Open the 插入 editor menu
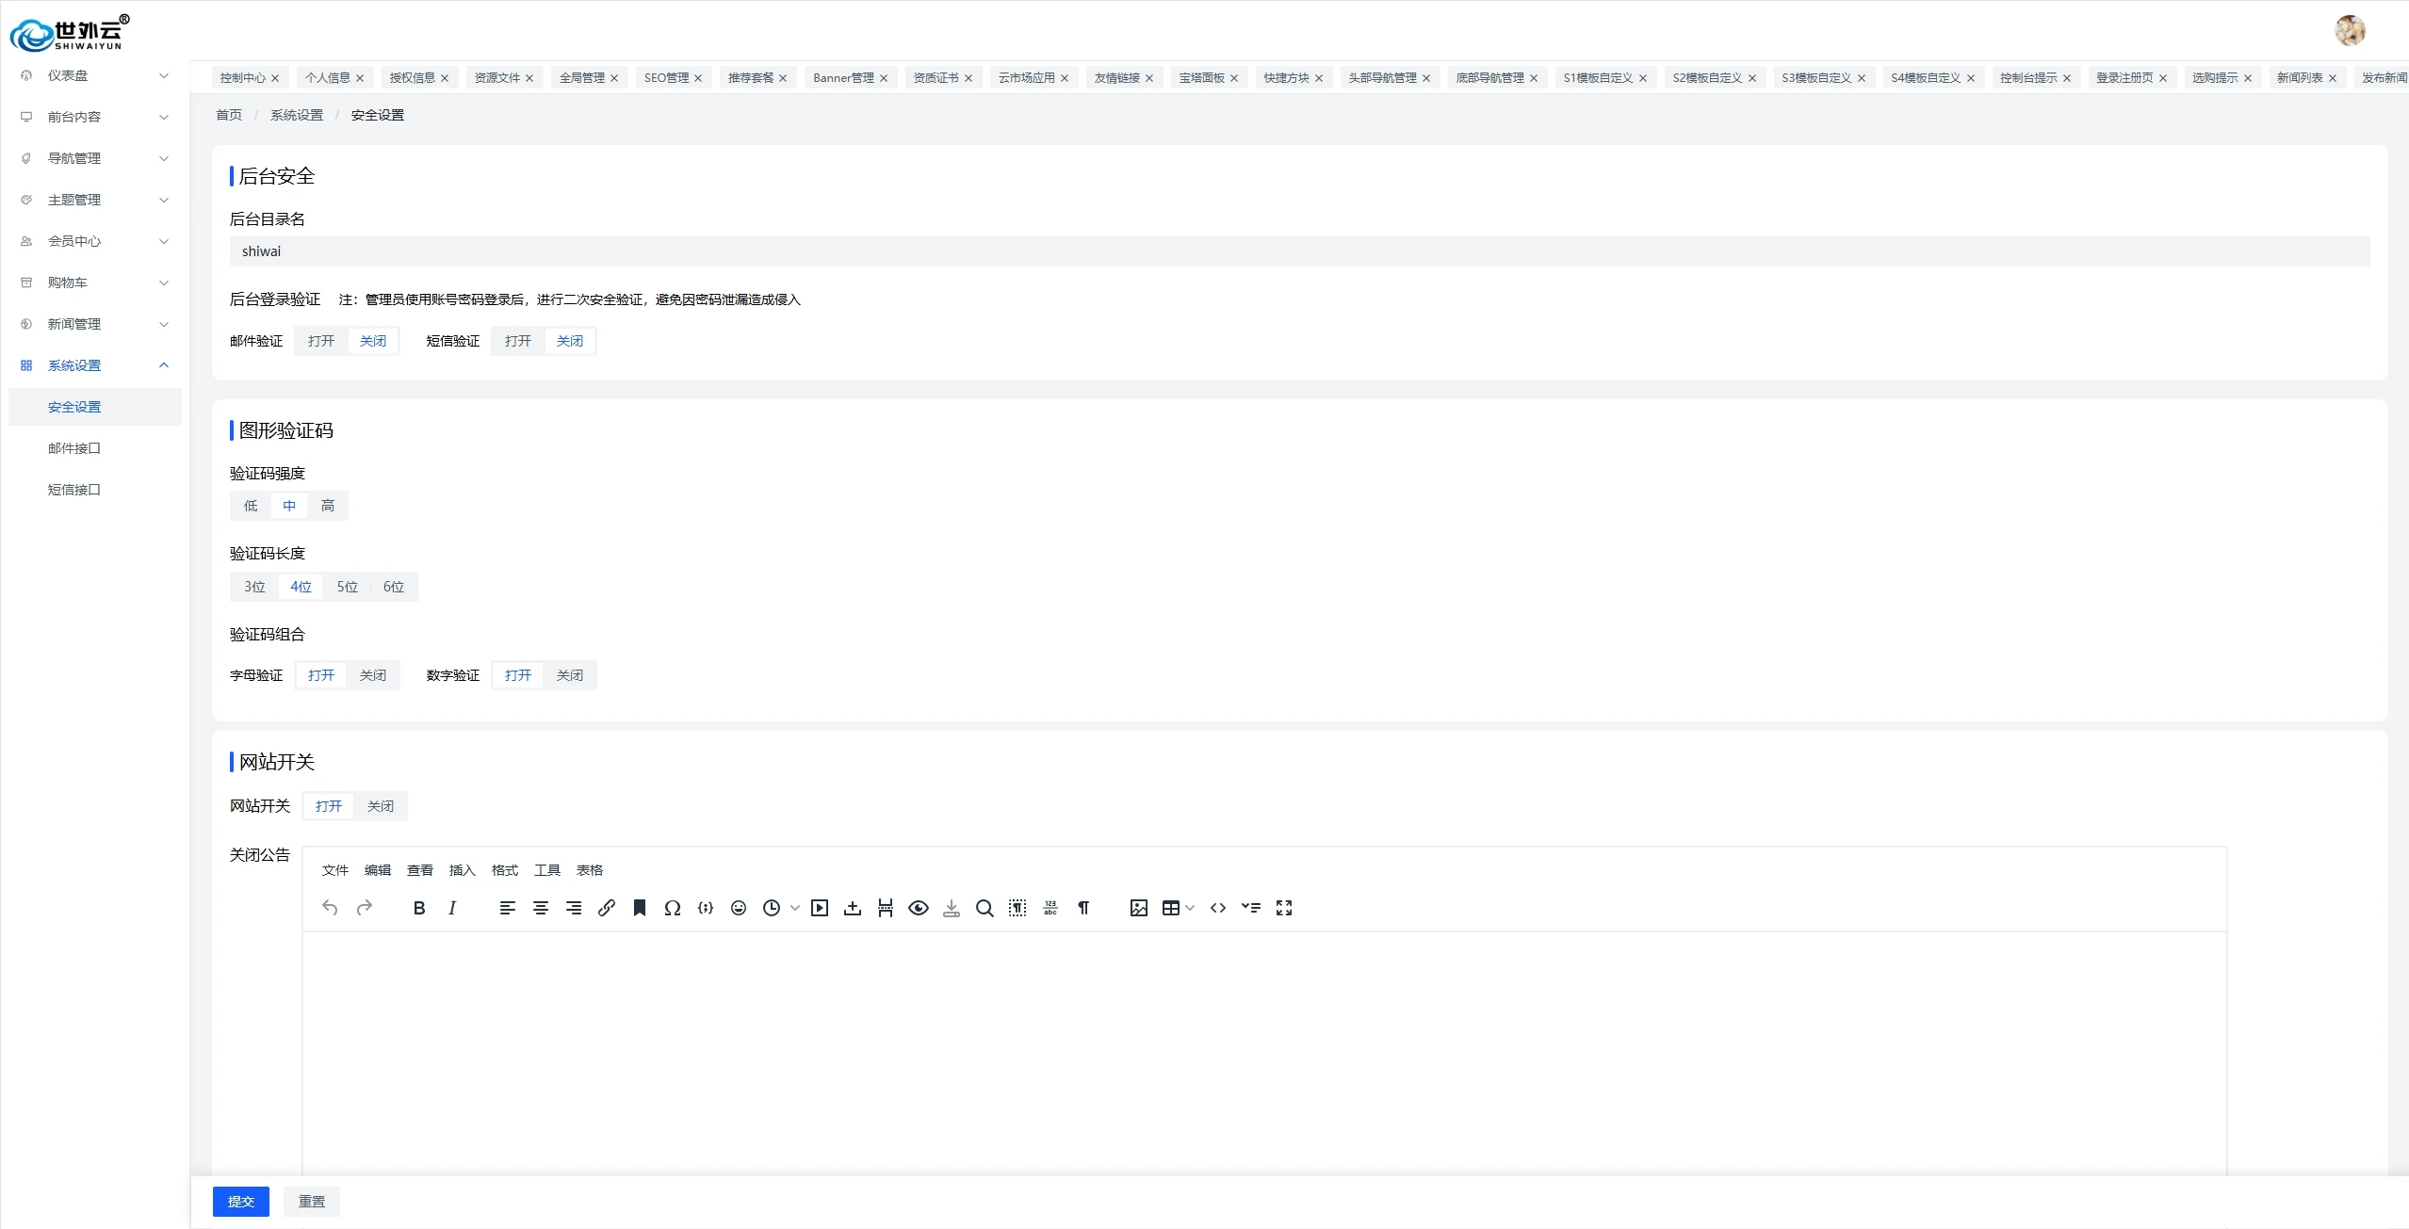The image size is (2409, 1229). 462,870
